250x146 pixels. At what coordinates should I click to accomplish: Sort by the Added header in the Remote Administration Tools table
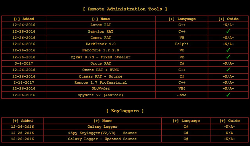click(24, 19)
